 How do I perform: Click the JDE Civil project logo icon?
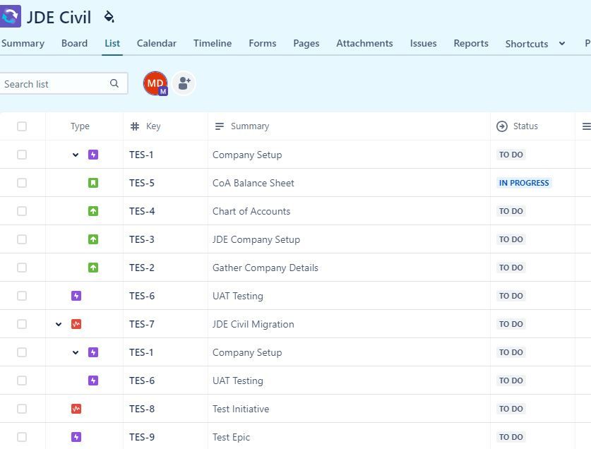coord(10,16)
